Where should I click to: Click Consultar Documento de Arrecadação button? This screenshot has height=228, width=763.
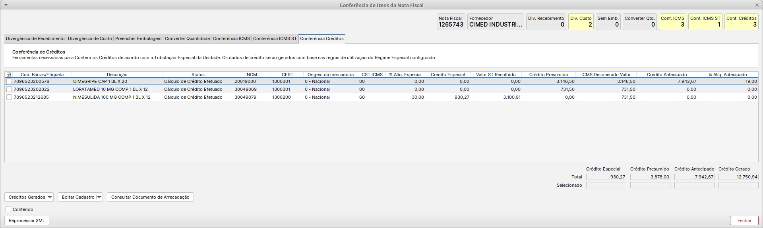pyautogui.click(x=150, y=197)
